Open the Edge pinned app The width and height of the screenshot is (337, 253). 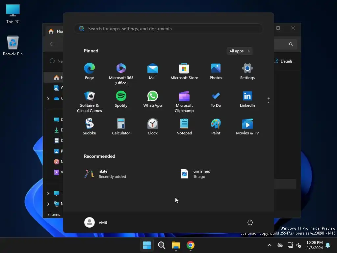(90, 71)
